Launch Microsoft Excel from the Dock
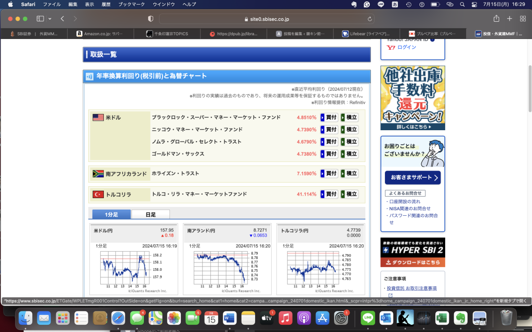Image resolution: width=532 pixels, height=332 pixels. 442,317
